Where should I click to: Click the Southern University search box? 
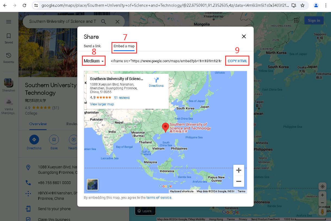point(62,21)
